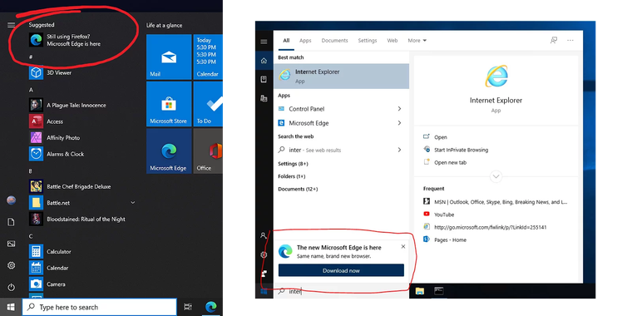
Task: Click the feedback icon in search header
Action: [554, 40]
